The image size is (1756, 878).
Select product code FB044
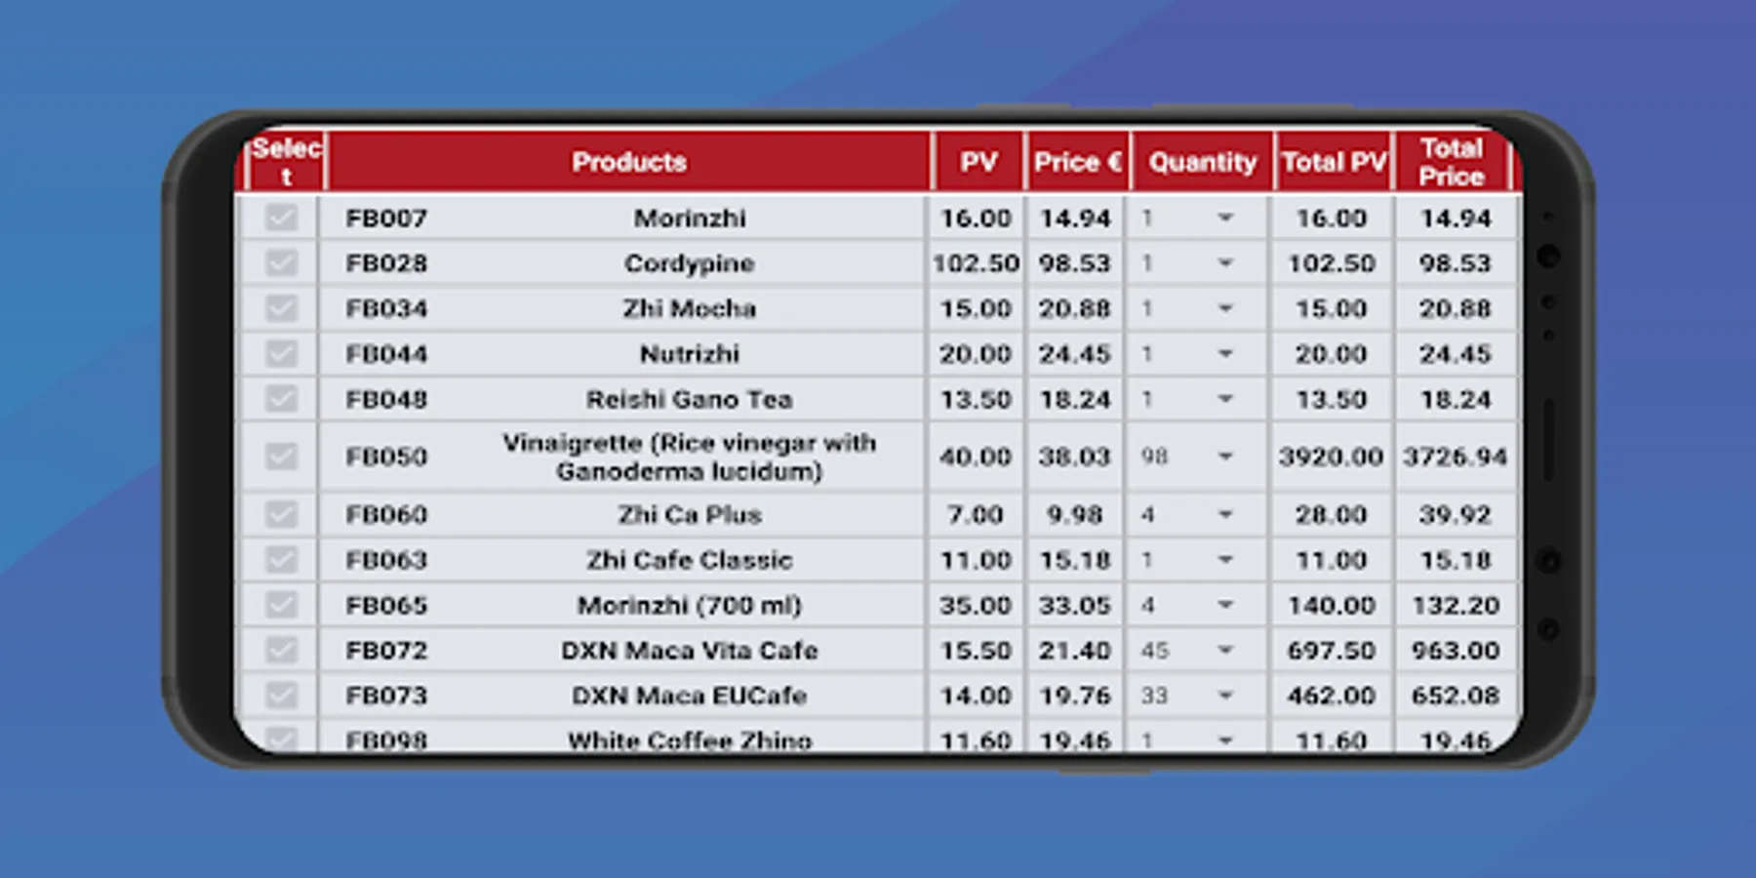click(x=386, y=353)
